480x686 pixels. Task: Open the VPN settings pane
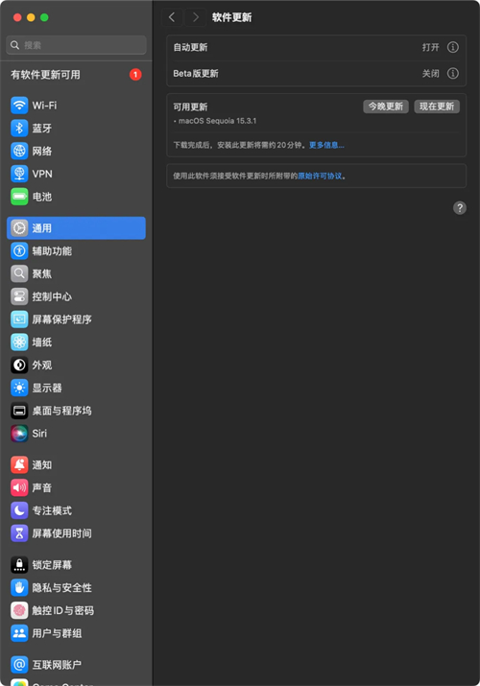pyautogui.click(x=76, y=174)
